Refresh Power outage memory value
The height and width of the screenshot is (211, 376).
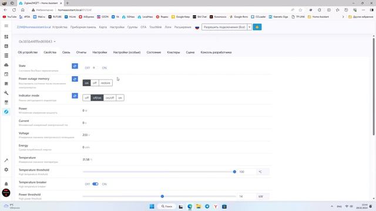point(75,79)
